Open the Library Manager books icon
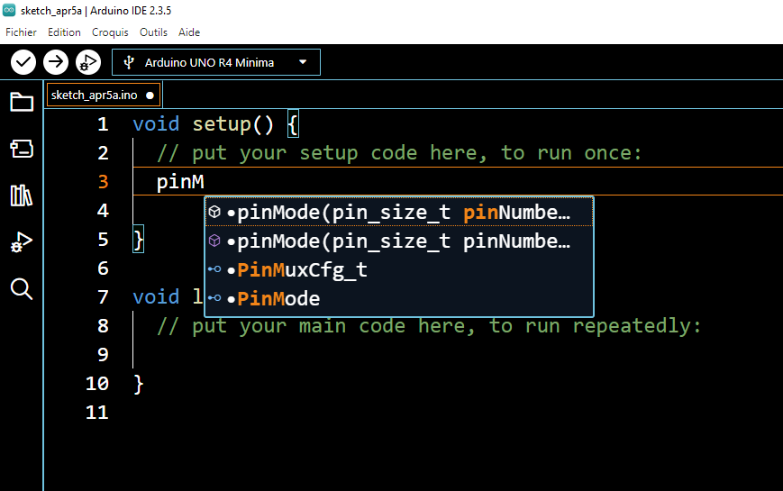 pyautogui.click(x=22, y=195)
